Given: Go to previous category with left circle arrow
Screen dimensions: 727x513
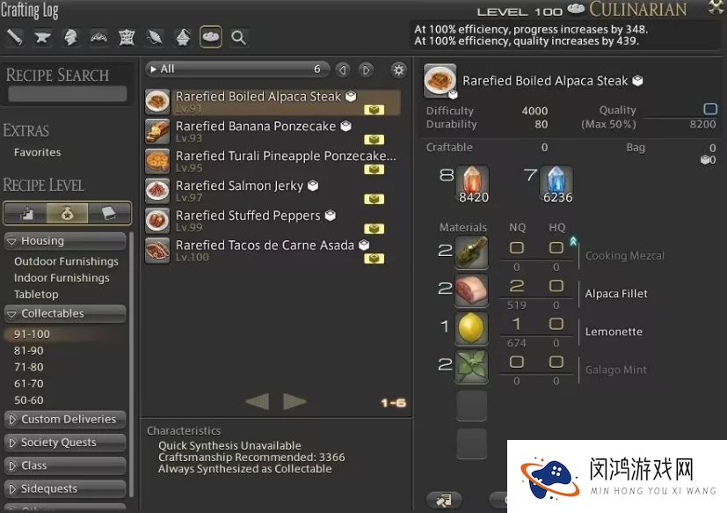Looking at the screenshot, I should [343, 70].
